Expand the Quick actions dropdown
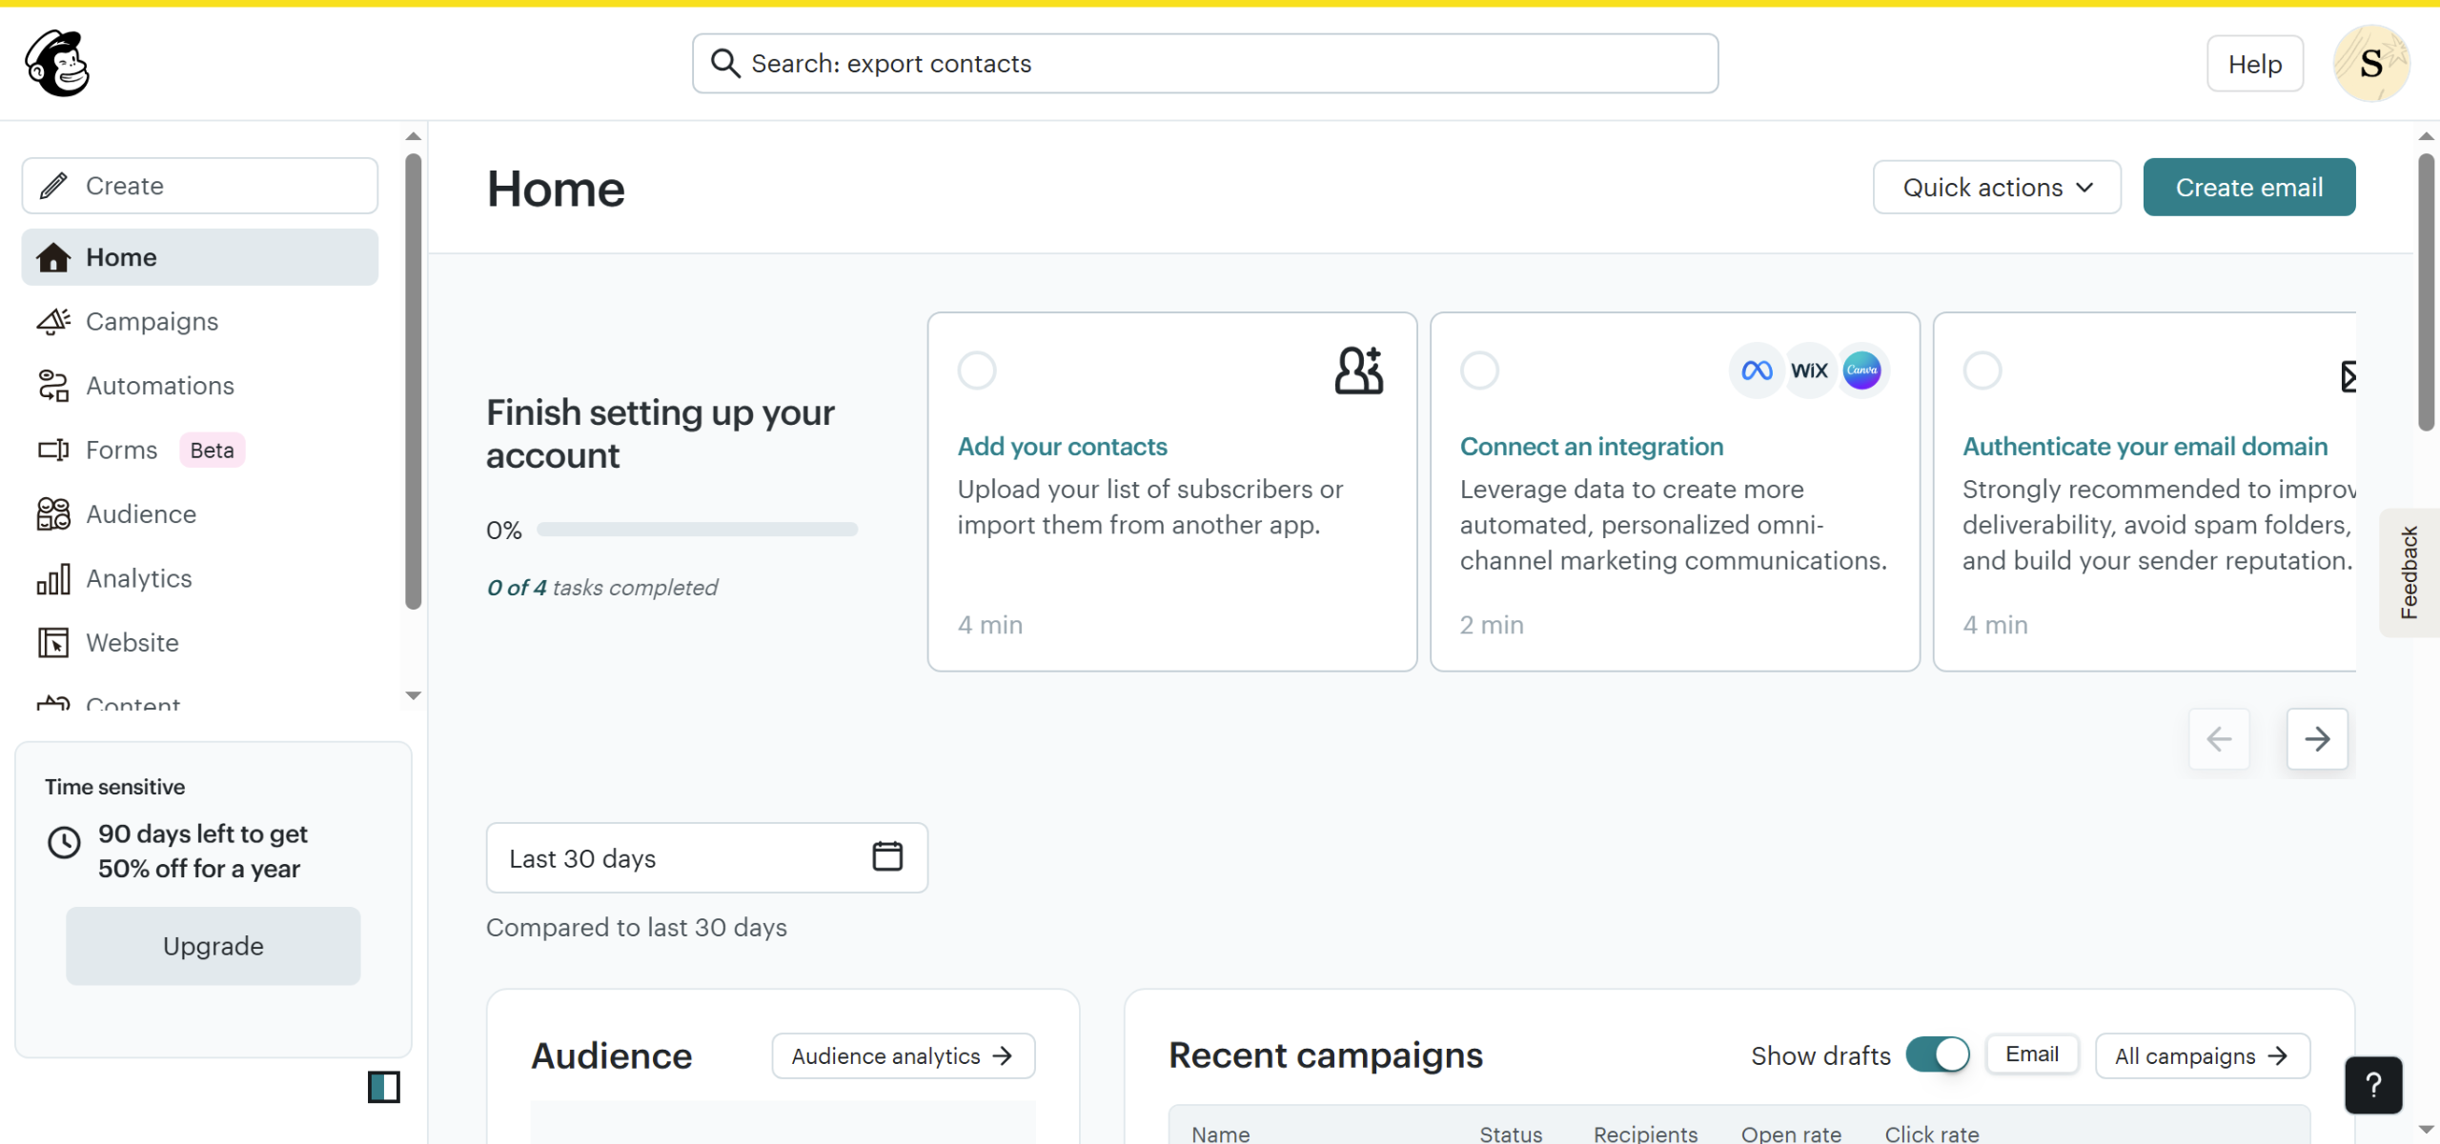The image size is (2440, 1144). 1996,188
